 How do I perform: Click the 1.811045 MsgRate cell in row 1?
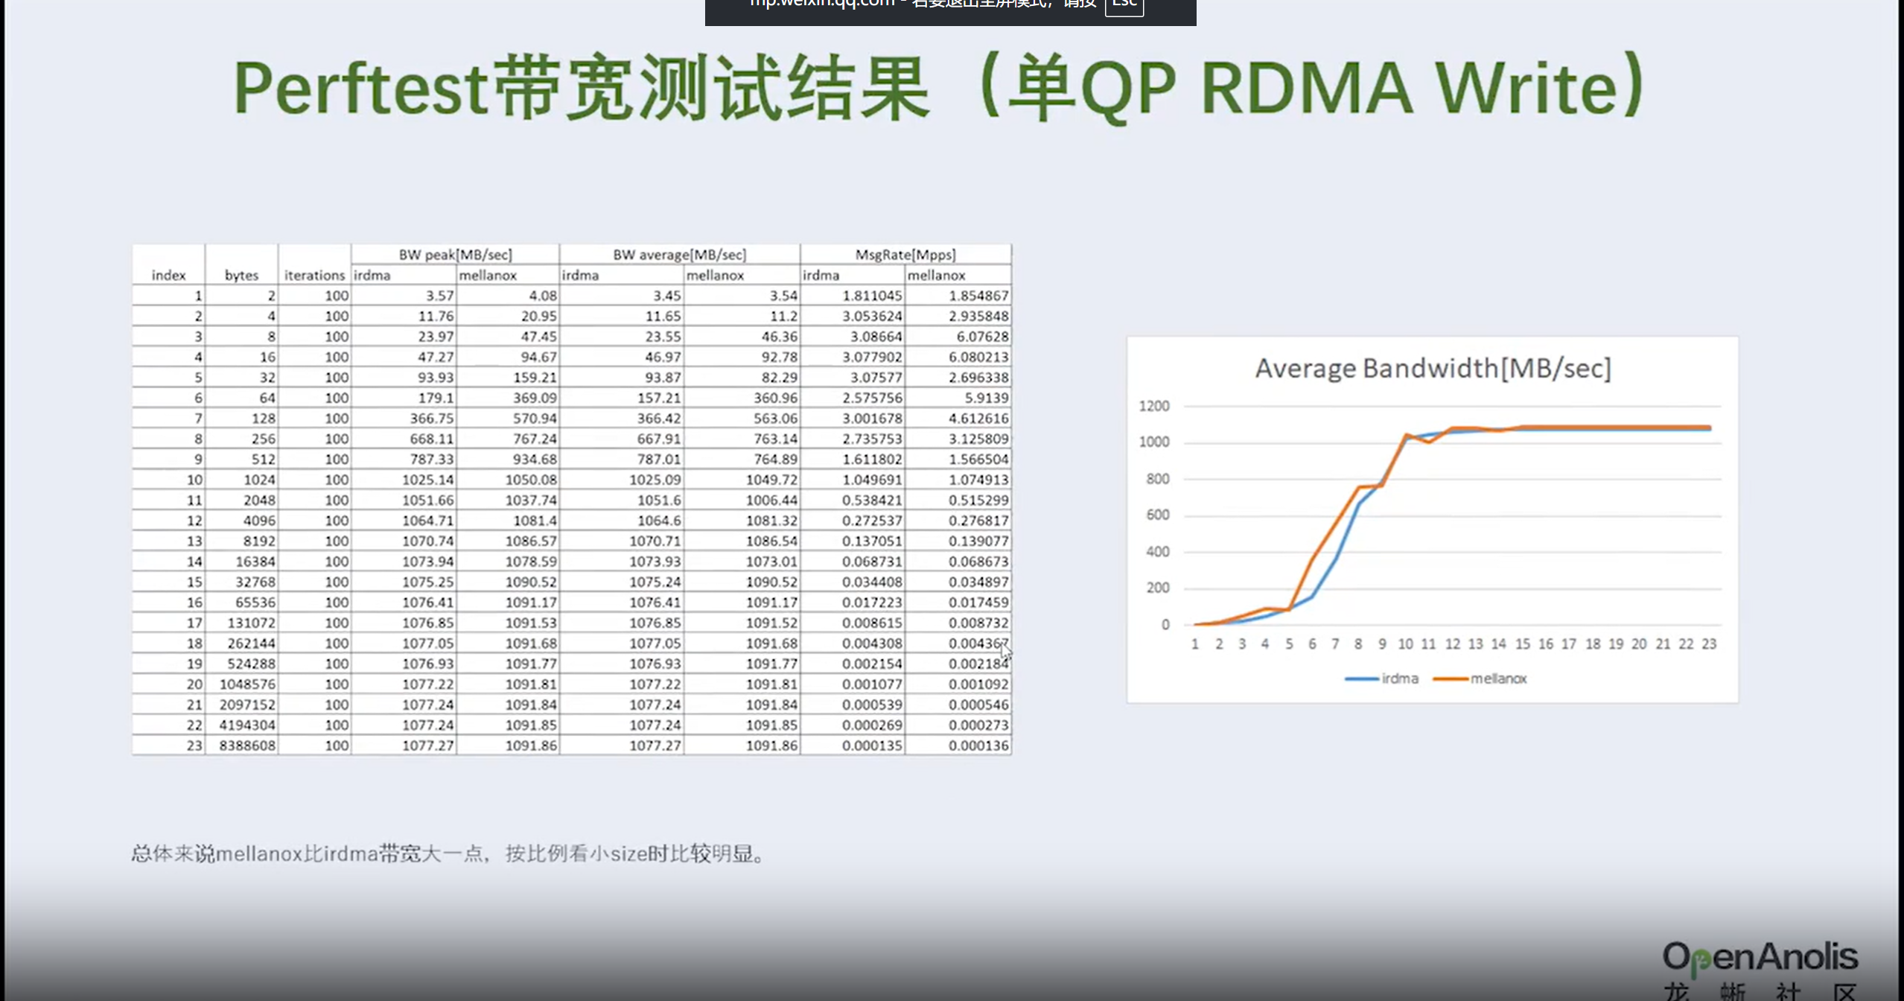[x=871, y=296]
